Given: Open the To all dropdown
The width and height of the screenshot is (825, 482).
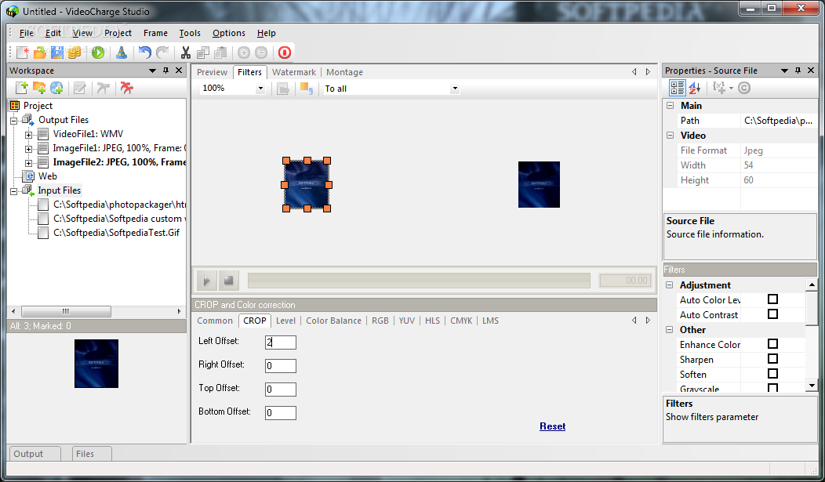Looking at the screenshot, I should [455, 89].
